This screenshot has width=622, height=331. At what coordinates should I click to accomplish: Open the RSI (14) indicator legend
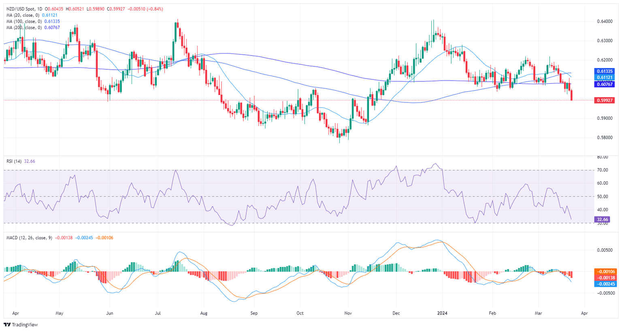pos(14,161)
